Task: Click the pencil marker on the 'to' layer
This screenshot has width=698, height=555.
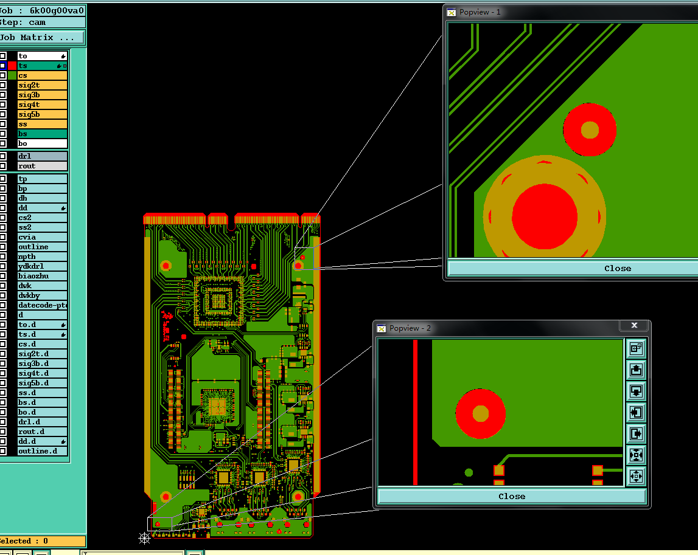Action: (x=63, y=56)
